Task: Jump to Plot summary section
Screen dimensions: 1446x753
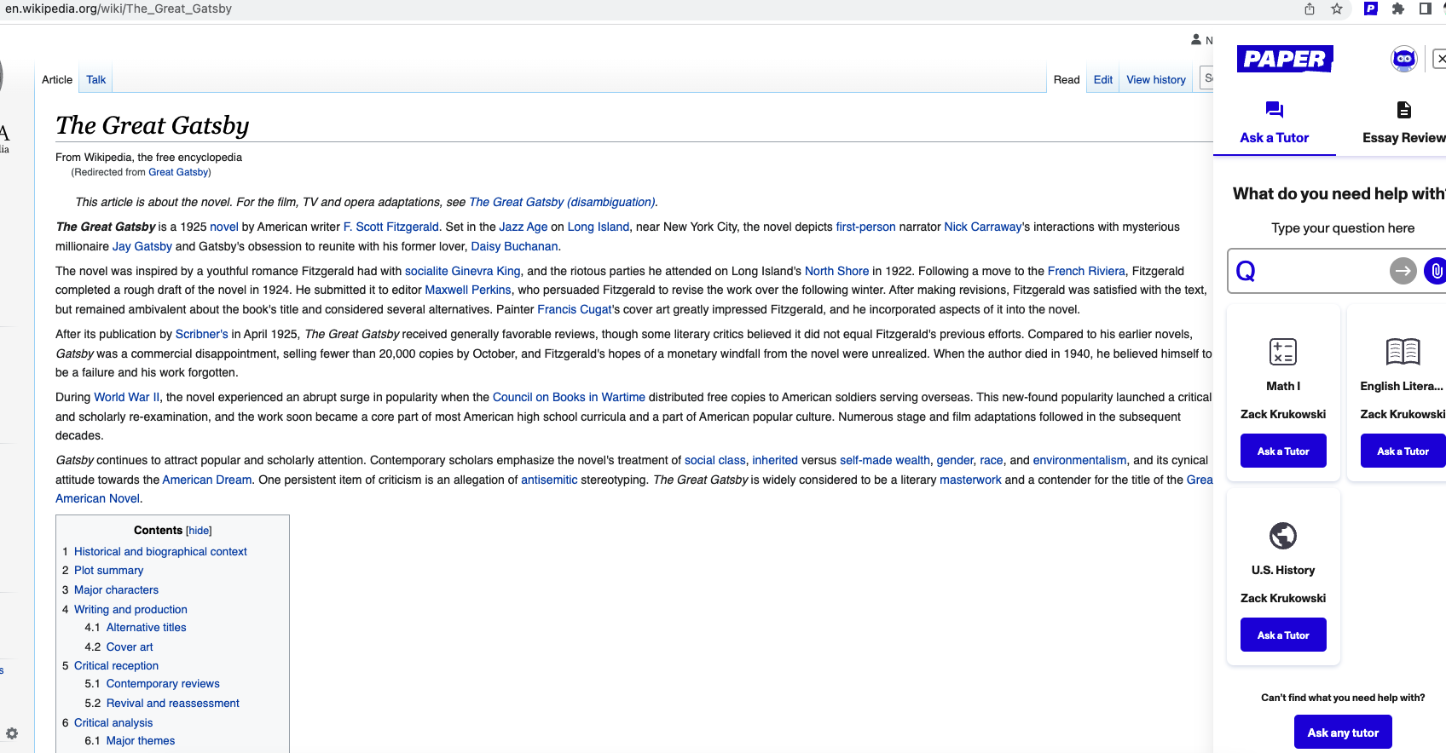Action: (x=108, y=571)
